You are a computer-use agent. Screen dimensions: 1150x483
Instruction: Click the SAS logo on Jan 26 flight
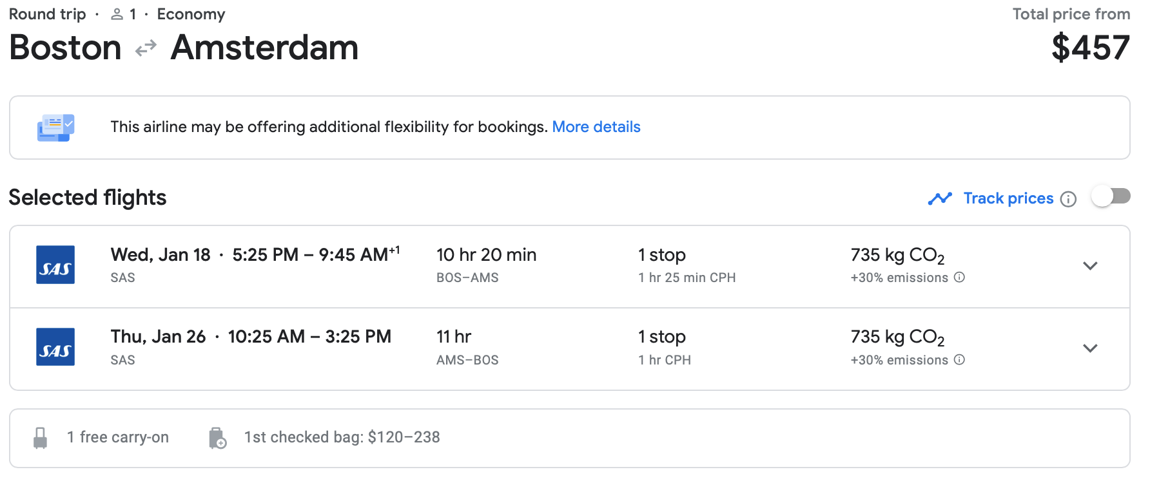pyautogui.click(x=55, y=347)
